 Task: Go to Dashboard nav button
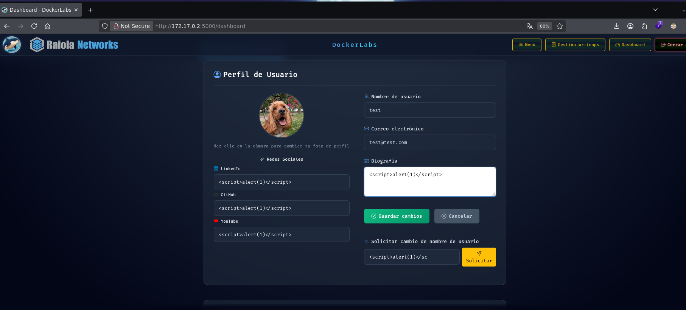point(630,45)
